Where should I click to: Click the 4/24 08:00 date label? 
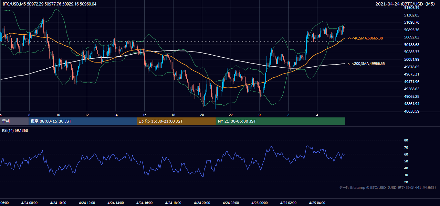point(29,203)
